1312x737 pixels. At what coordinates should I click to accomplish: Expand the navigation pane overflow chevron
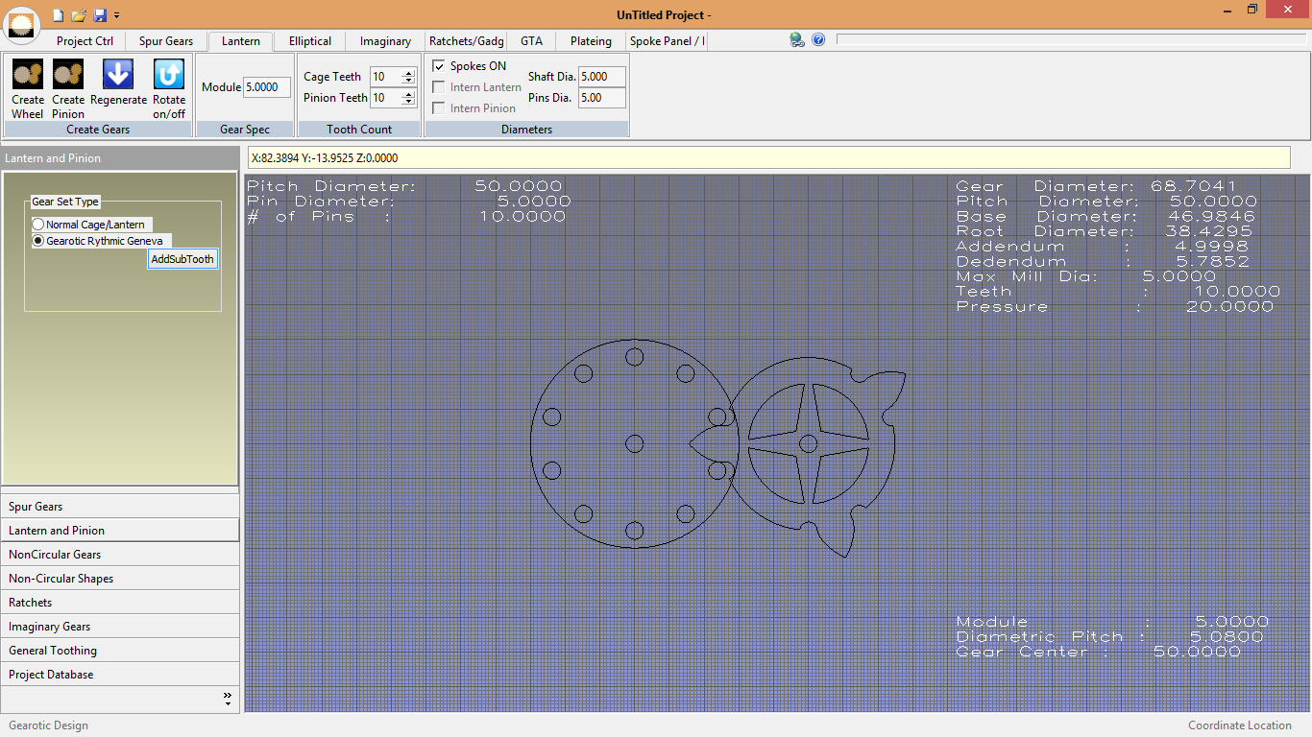[x=228, y=699]
